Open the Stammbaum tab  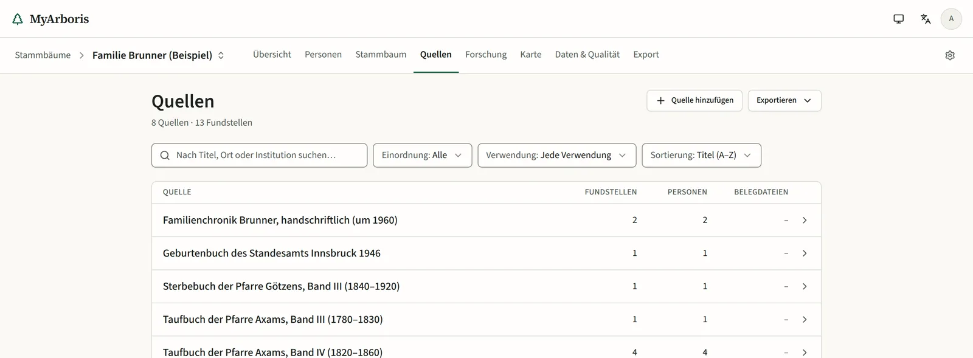coord(381,55)
